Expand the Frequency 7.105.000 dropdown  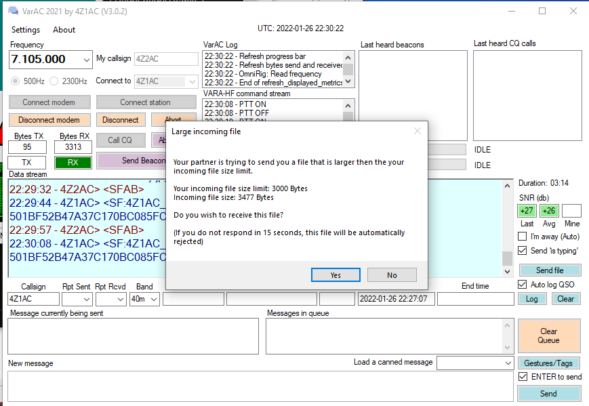pyautogui.click(x=86, y=60)
